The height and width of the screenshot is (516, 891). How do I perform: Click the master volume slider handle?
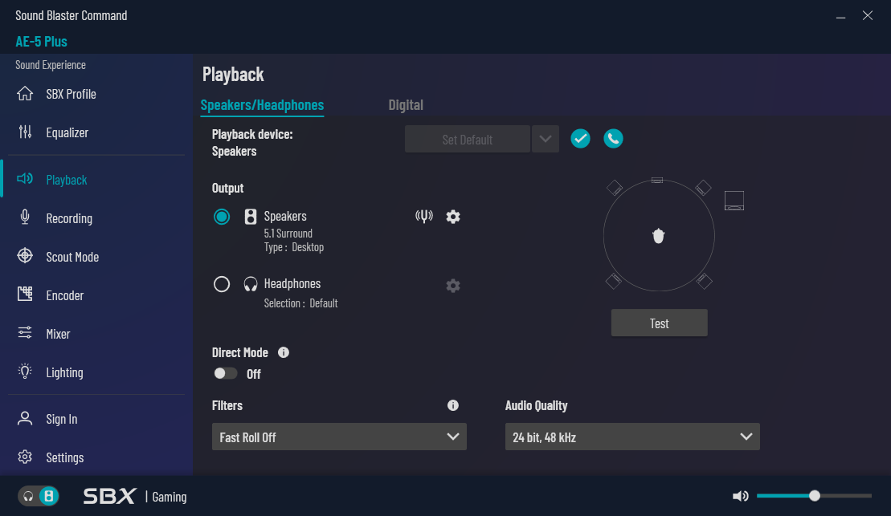point(815,496)
